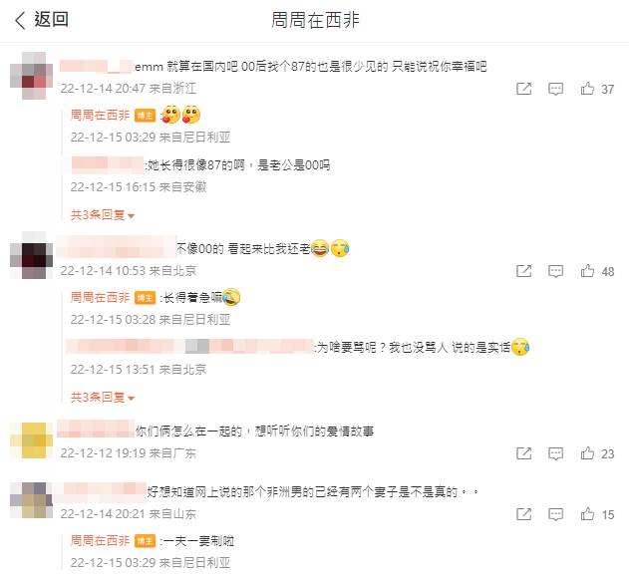Share the Guangdong user's love story comment
This screenshot has width=629, height=578.
(524, 453)
